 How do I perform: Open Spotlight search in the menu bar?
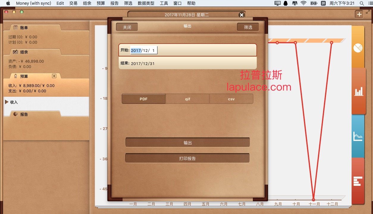pyautogui.click(x=362, y=3)
